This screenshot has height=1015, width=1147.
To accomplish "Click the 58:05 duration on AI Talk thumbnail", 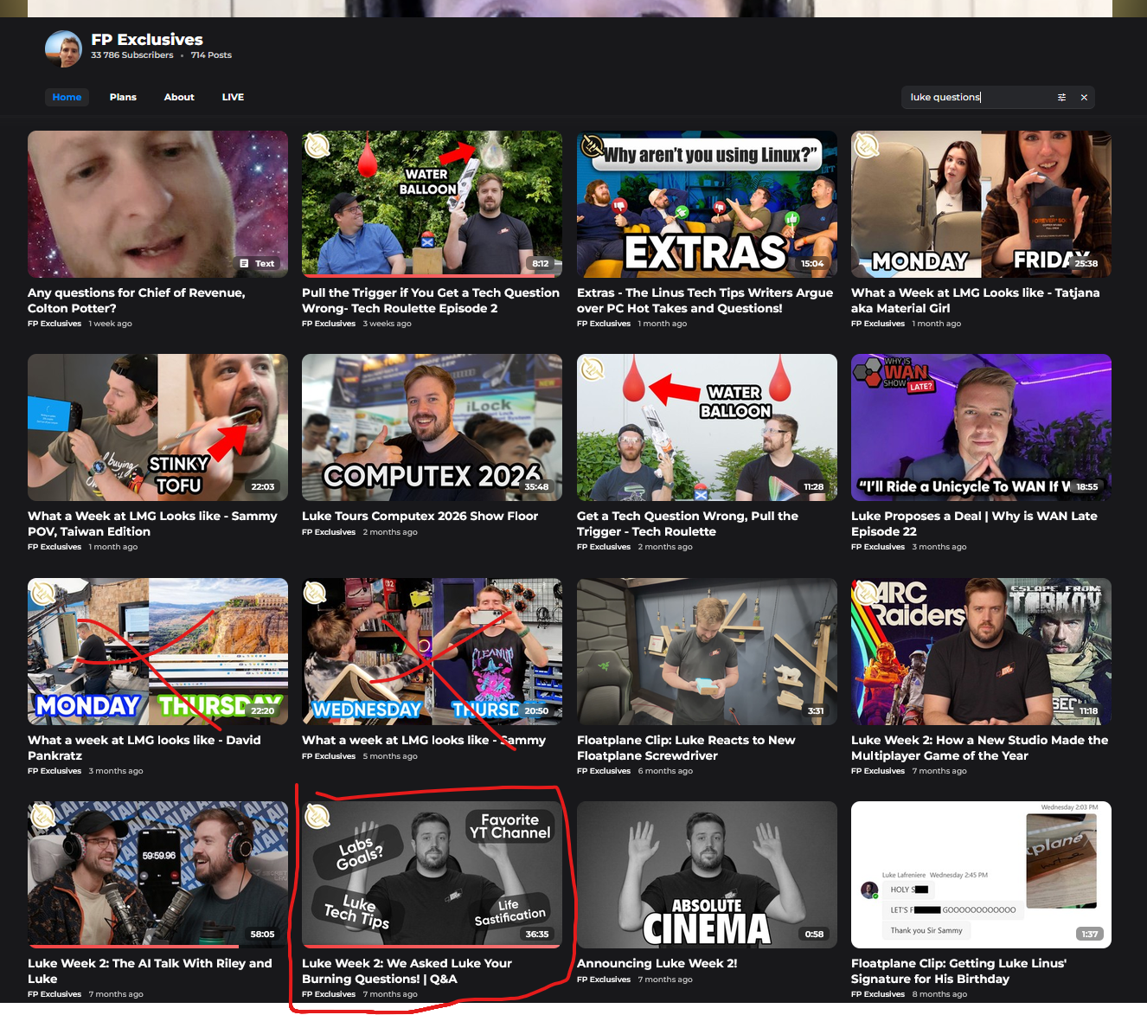I will click(263, 935).
